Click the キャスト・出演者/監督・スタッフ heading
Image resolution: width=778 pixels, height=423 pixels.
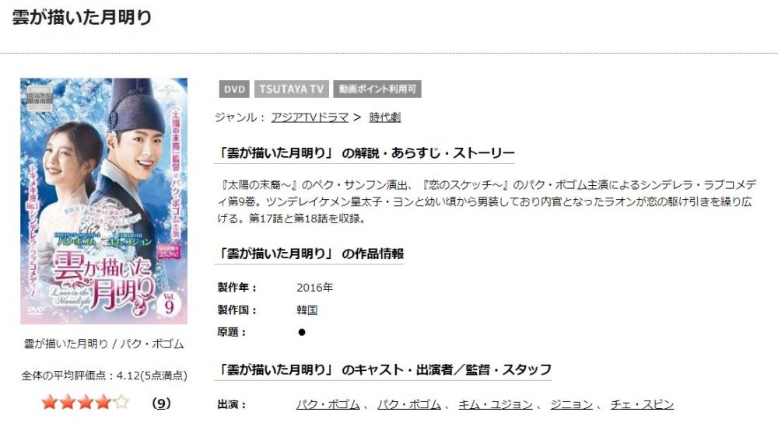point(384,369)
